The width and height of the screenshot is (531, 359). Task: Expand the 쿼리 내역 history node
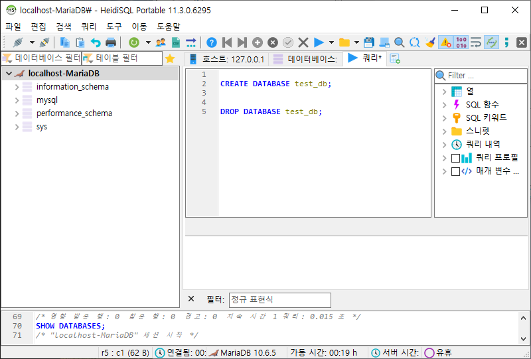[444, 145]
